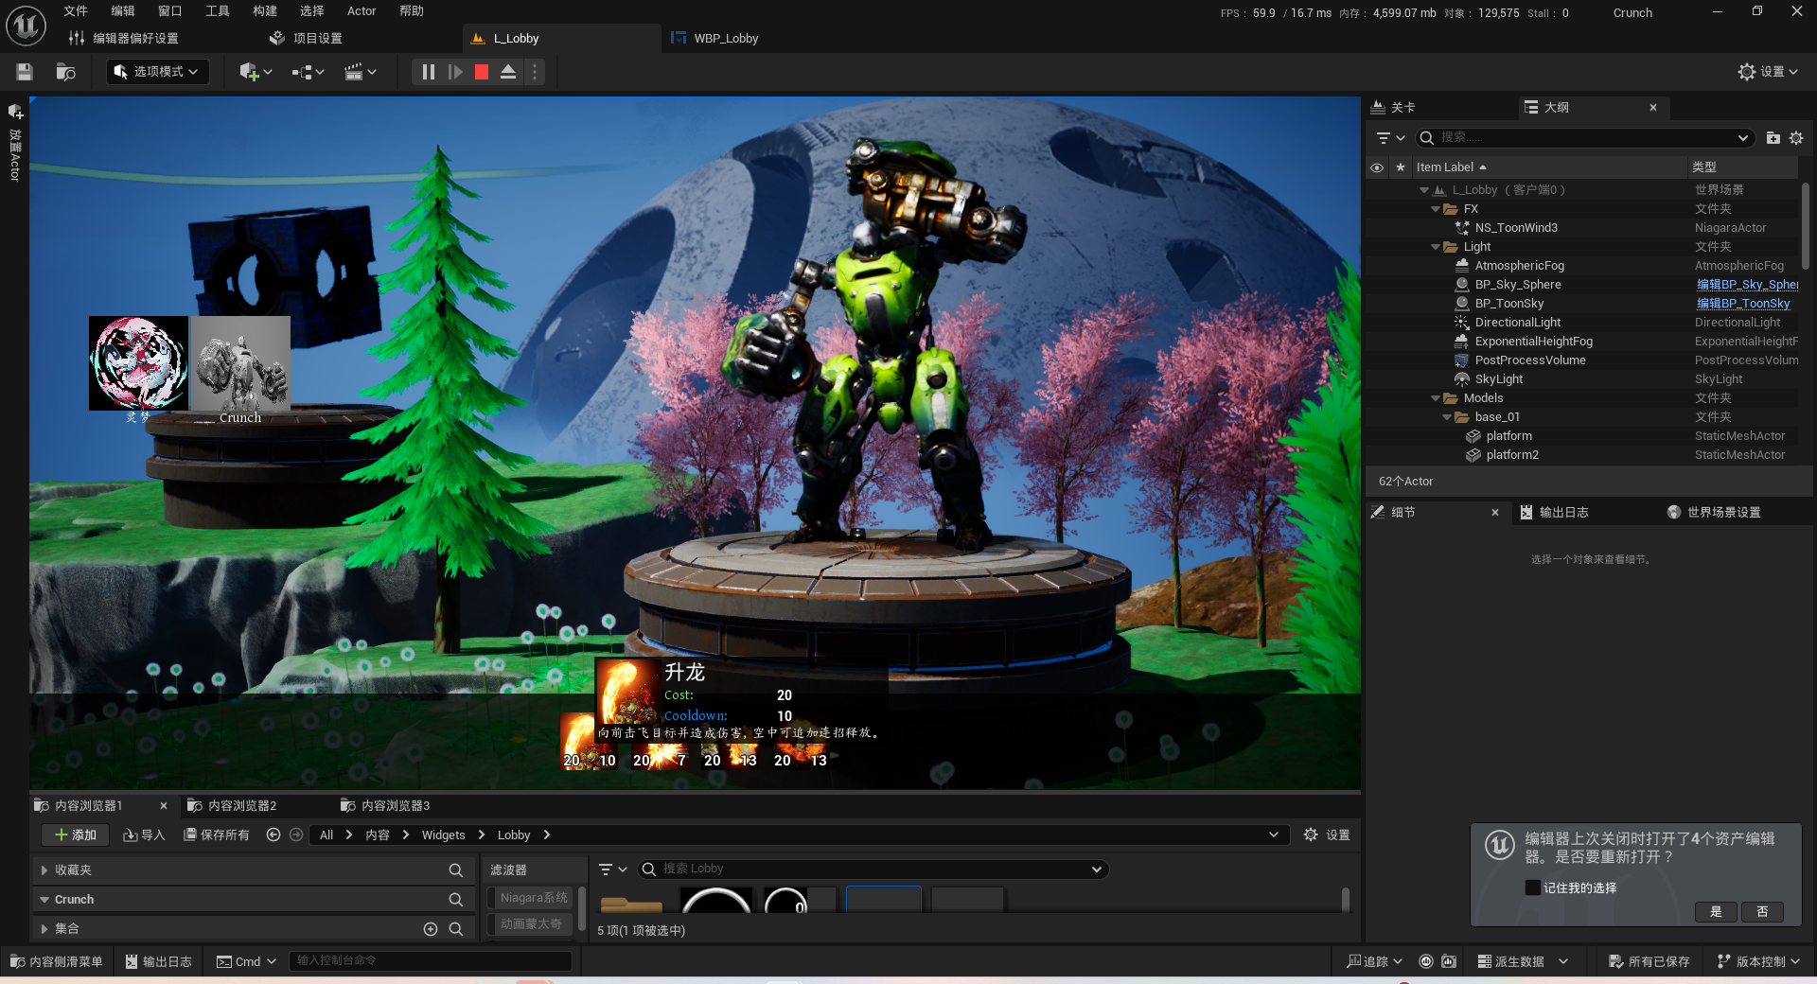The width and height of the screenshot is (1817, 984).
Task: Open the 窗口 menu
Action: click(x=170, y=11)
